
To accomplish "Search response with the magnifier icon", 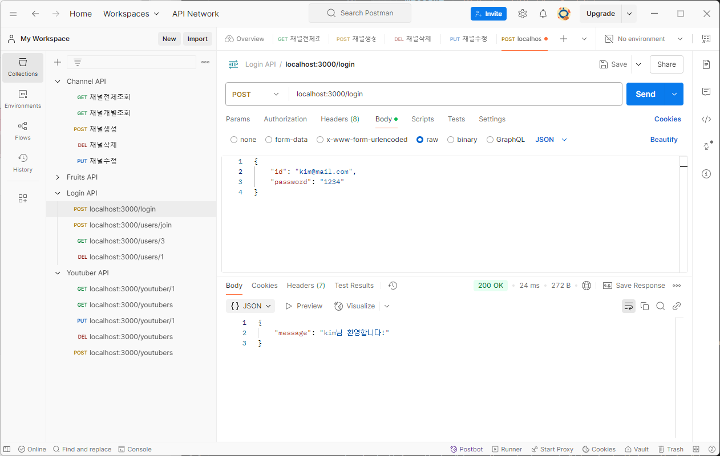I will pos(661,306).
